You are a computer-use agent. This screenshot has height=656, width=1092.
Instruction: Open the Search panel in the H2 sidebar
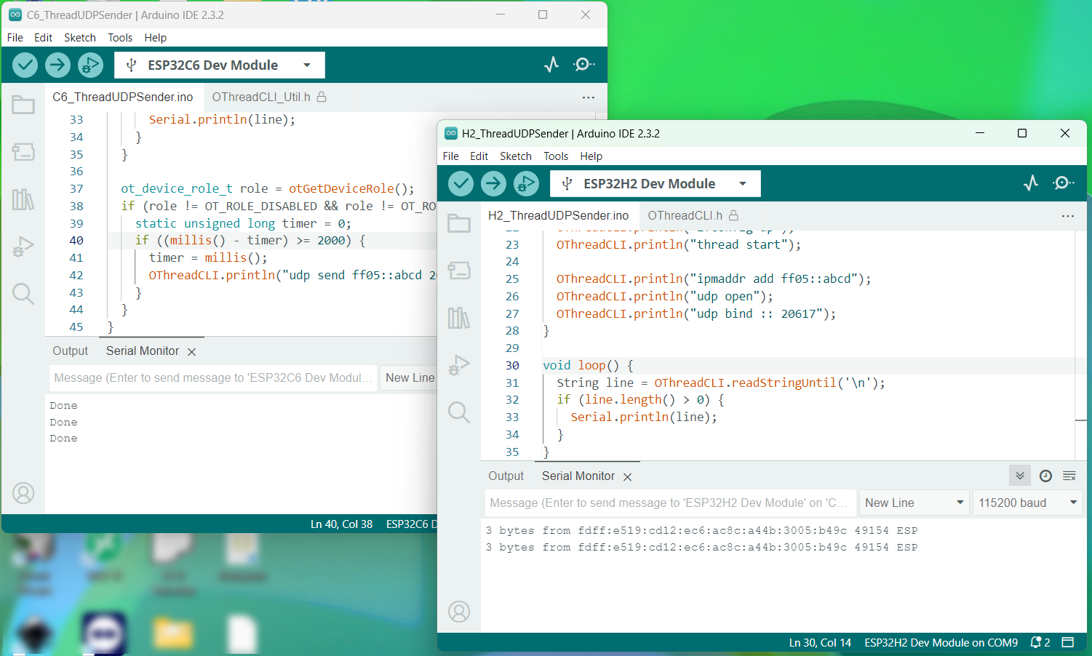(458, 412)
